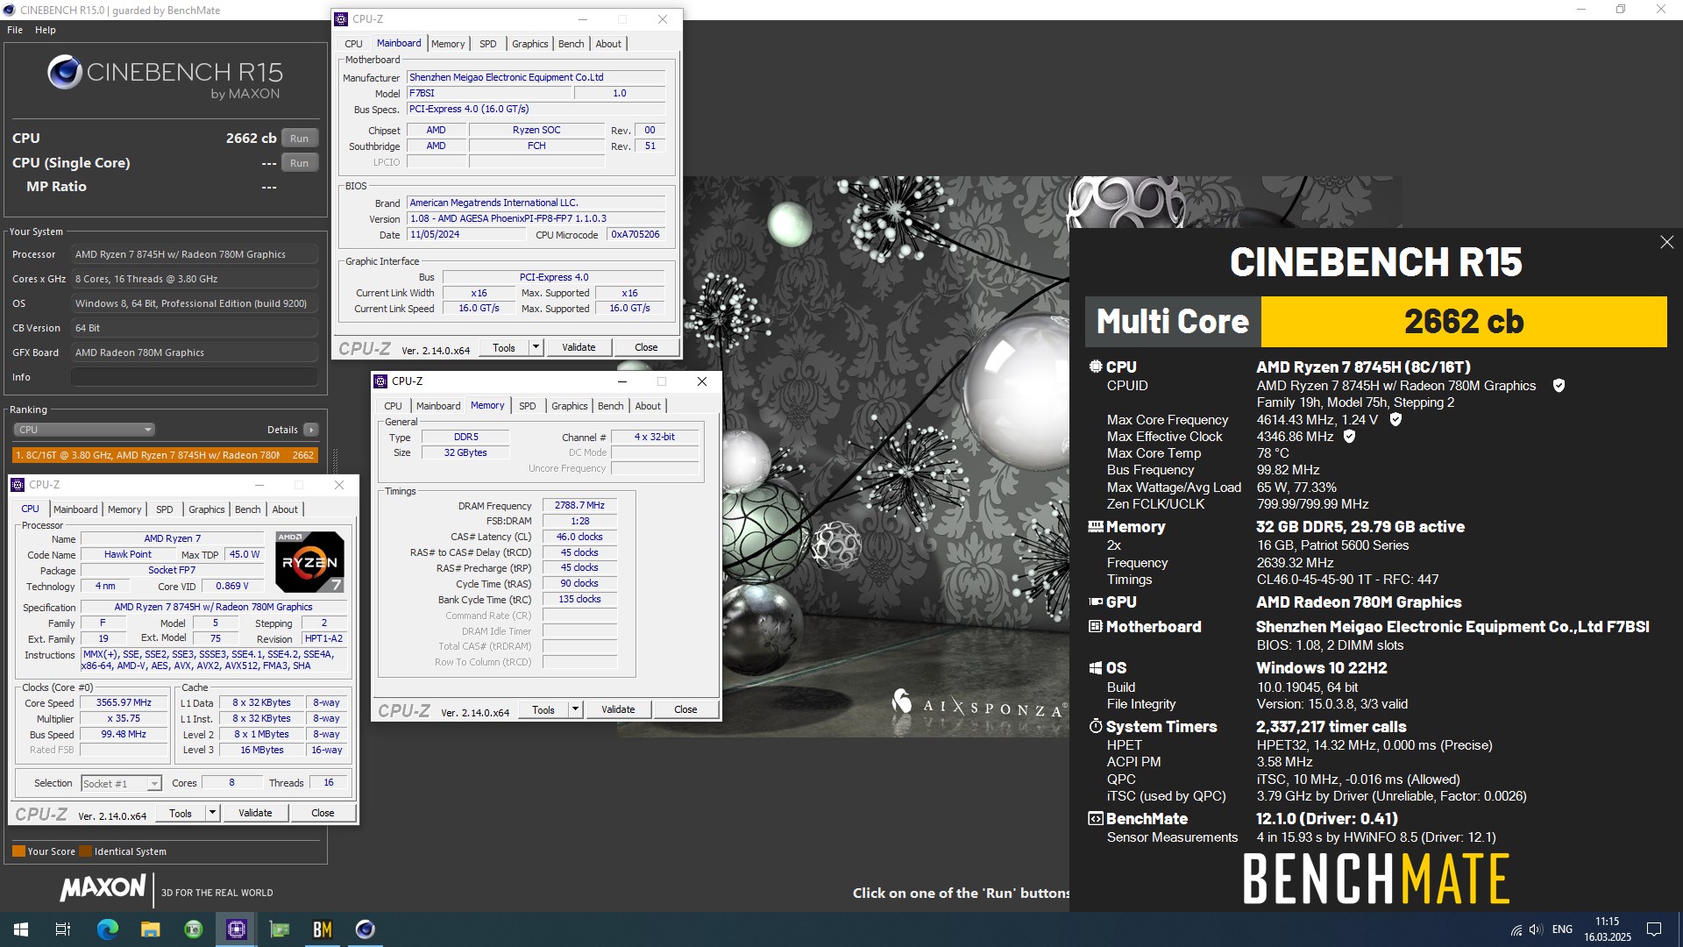Open Task View on taskbar
The image size is (1683, 947).
(63, 929)
